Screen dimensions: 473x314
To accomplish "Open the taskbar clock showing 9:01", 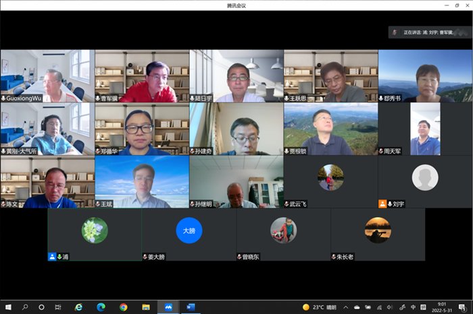I will [x=441, y=307].
